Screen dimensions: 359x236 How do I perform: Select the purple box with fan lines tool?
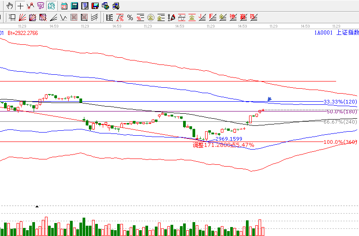32,17
